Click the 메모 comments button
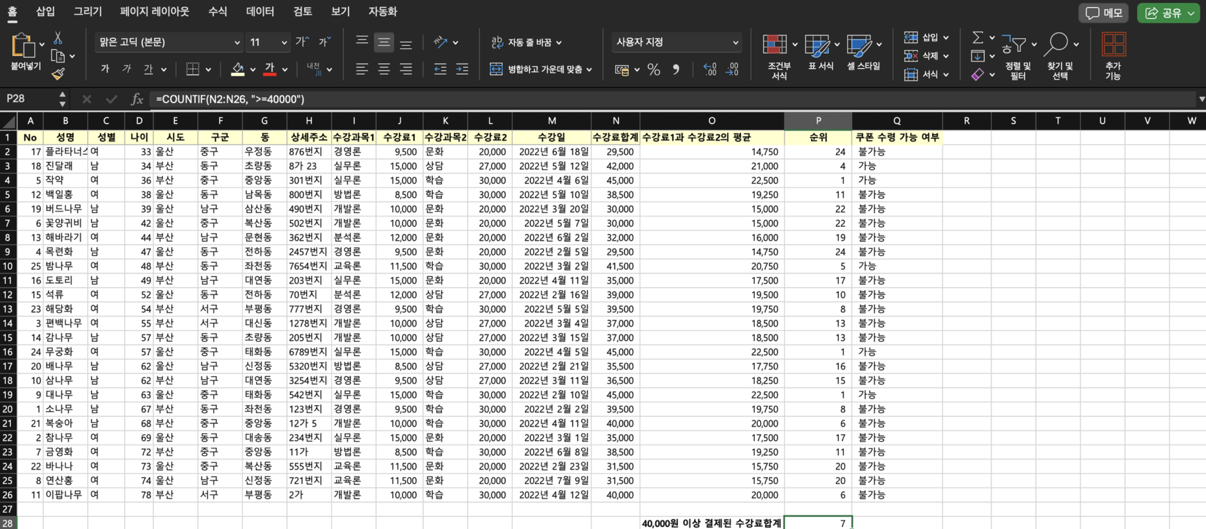The image size is (1206, 529). coord(1103,13)
